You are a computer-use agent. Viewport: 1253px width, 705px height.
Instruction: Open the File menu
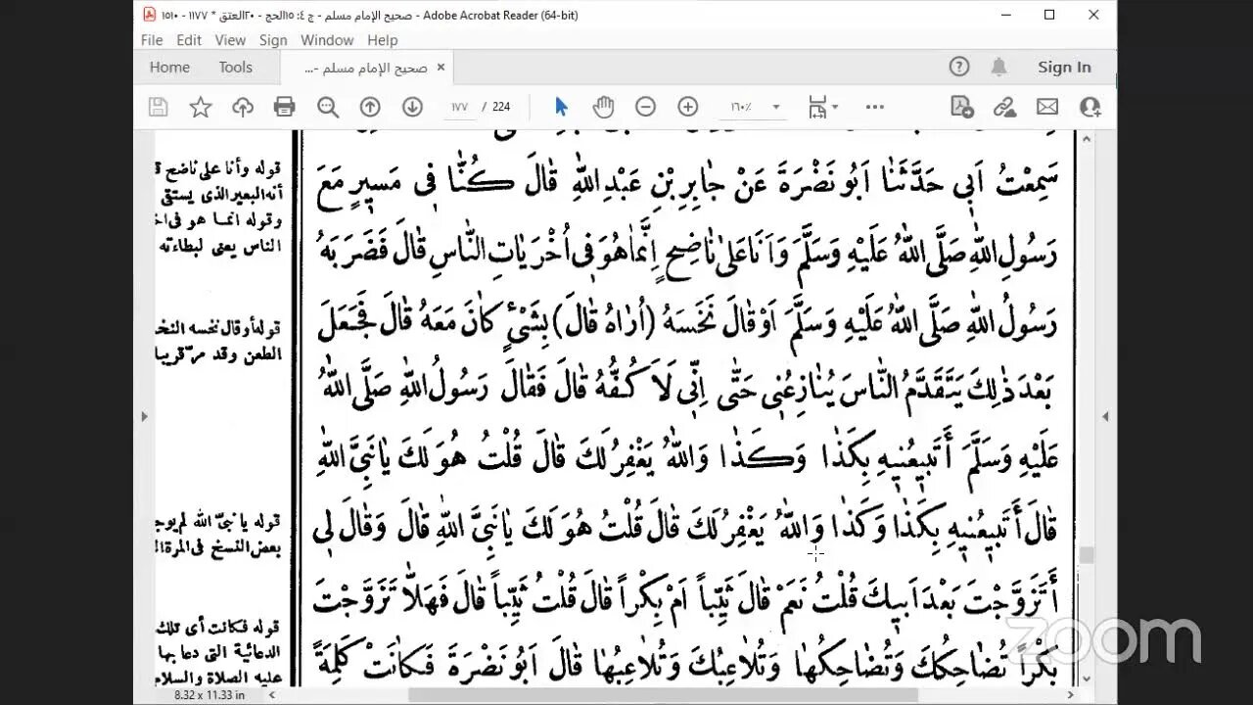coord(152,40)
